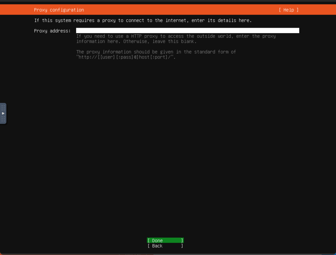Click the "Proxy configuration" header title

59,10
